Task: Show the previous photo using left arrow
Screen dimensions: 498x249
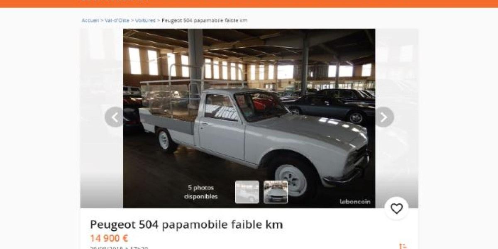Action: (114, 117)
